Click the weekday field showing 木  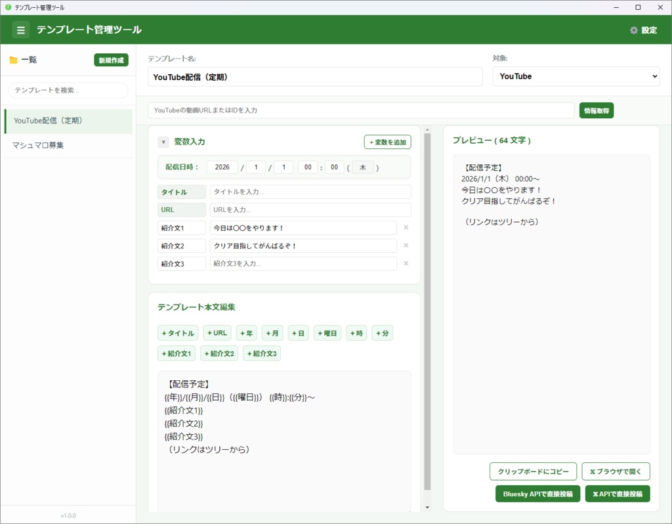[362, 167]
